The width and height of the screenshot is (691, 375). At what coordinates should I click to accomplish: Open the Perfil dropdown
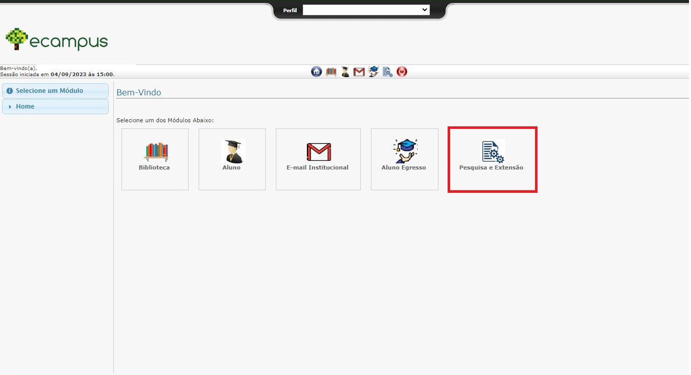coord(366,10)
